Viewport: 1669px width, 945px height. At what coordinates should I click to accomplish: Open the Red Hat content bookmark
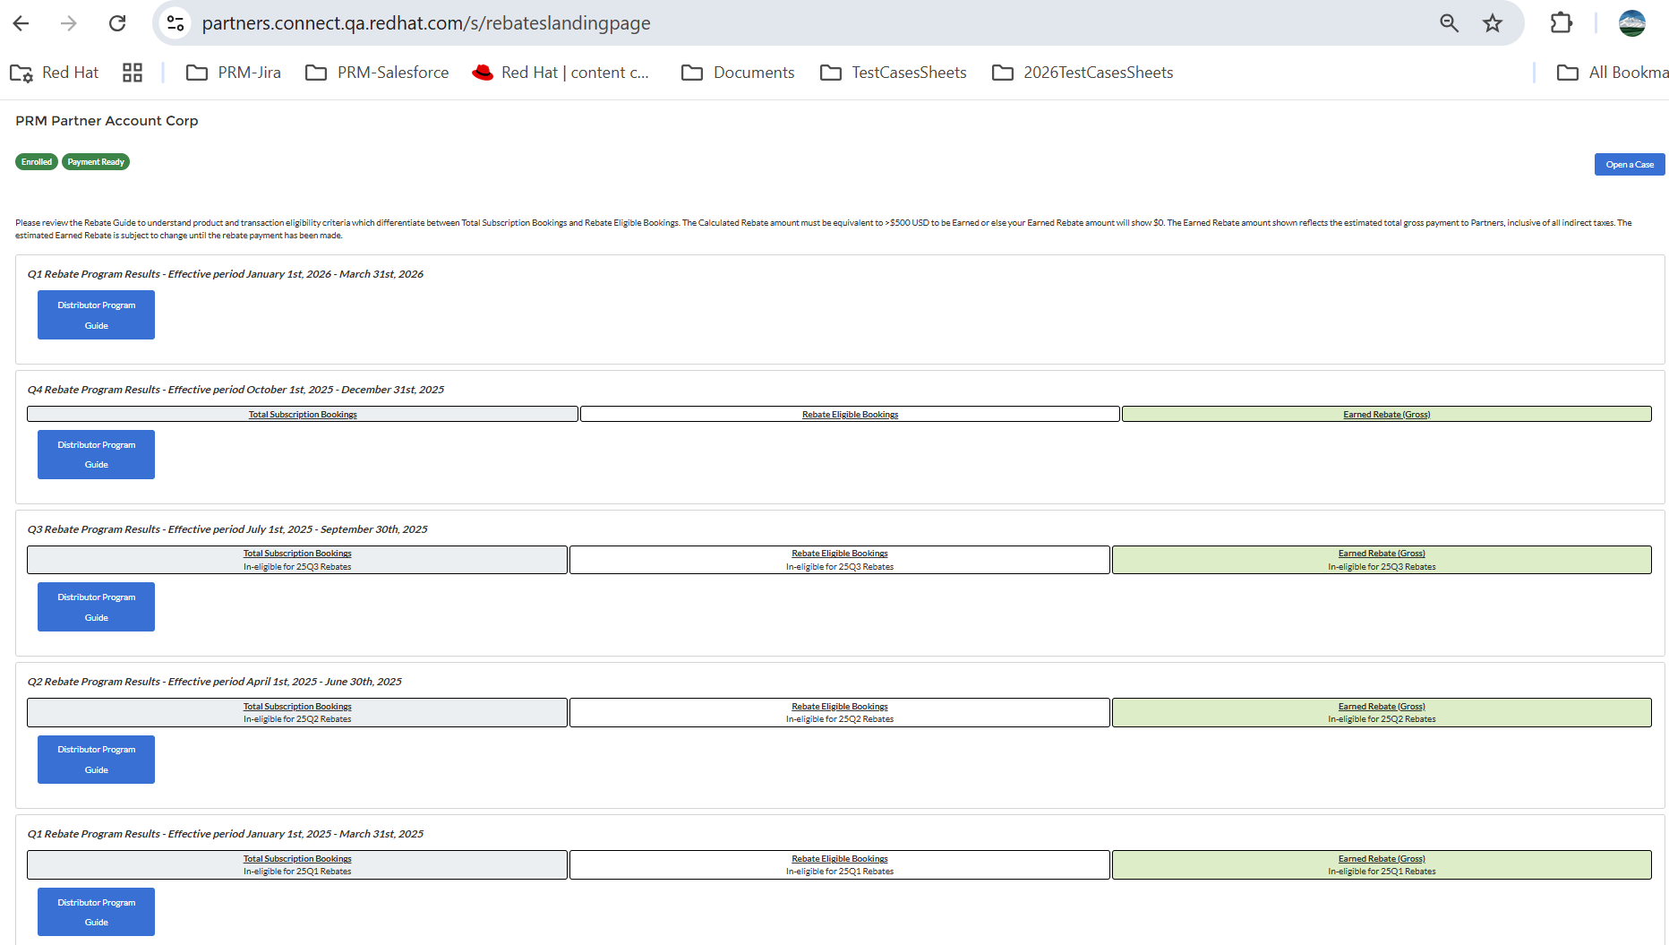561,73
